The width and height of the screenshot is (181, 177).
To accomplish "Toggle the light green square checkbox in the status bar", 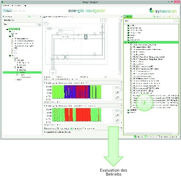I will point(146,137).
